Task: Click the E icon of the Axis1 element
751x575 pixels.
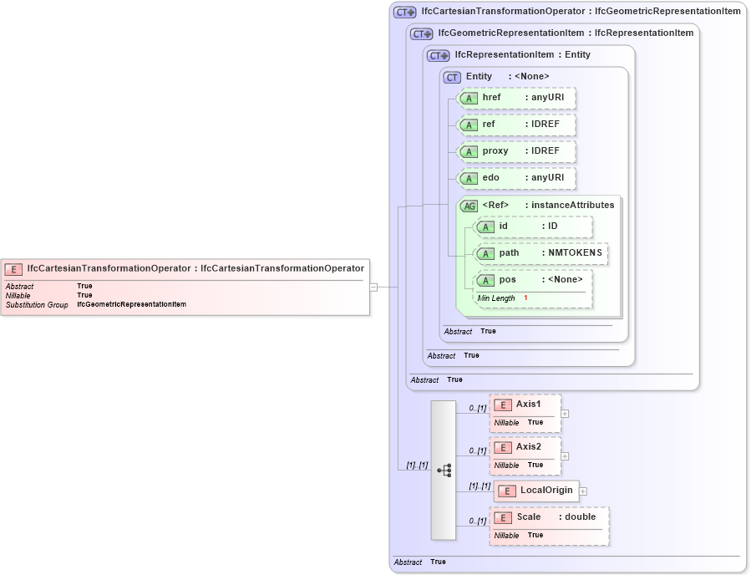Action: pyautogui.click(x=504, y=405)
